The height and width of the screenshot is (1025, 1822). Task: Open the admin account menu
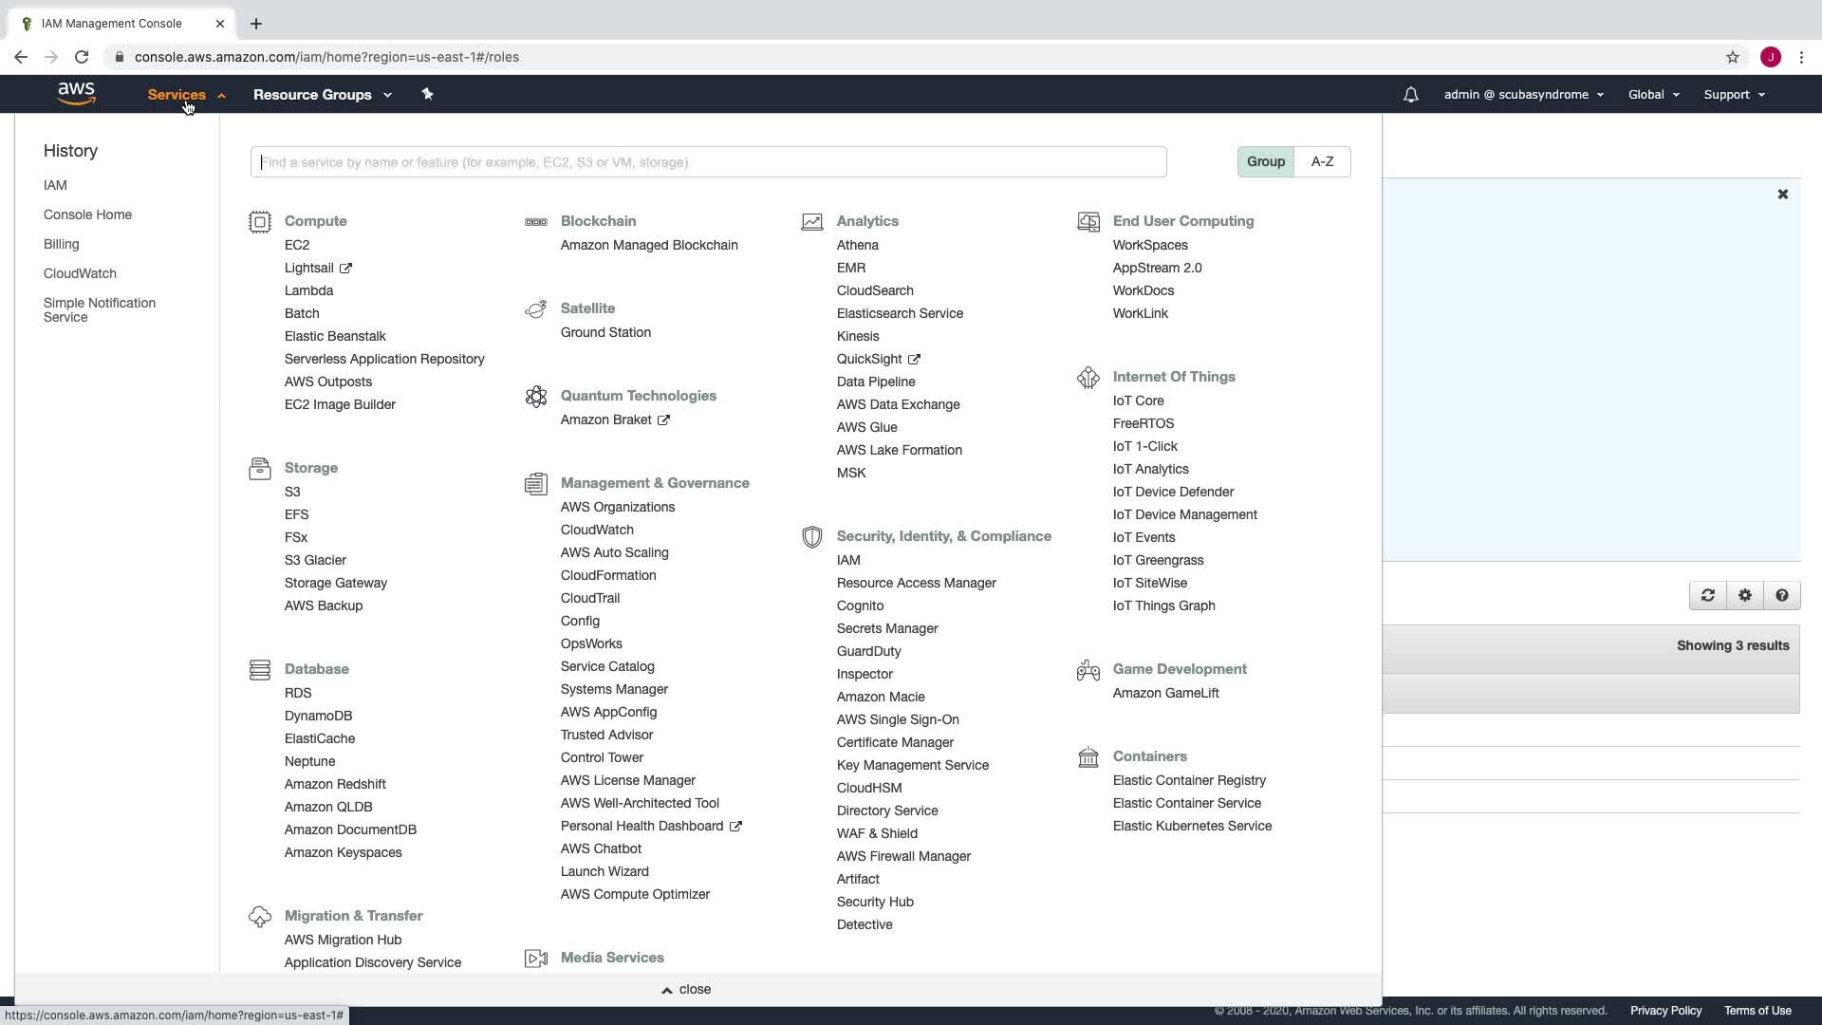click(1523, 95)
